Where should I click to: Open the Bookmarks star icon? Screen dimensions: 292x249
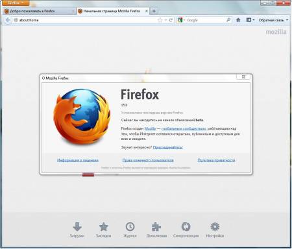point(104,227)
